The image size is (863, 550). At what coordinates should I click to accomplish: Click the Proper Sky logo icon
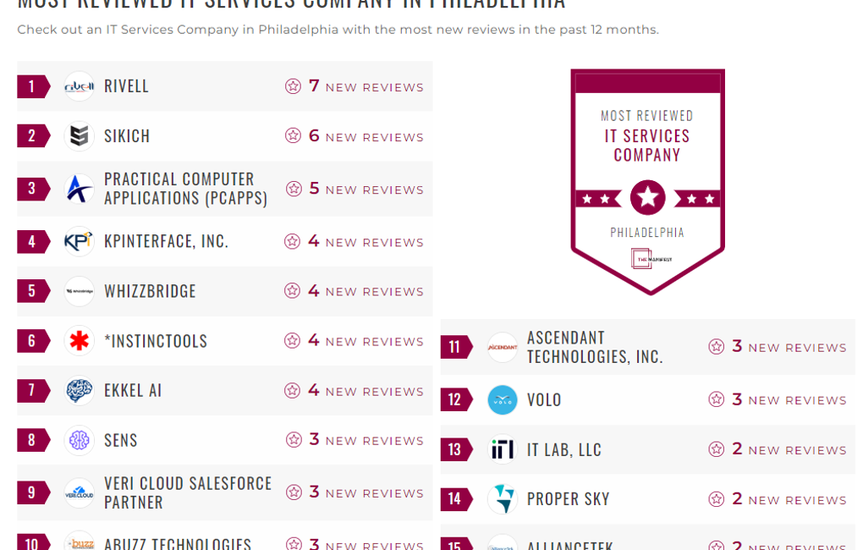(502, 499)
